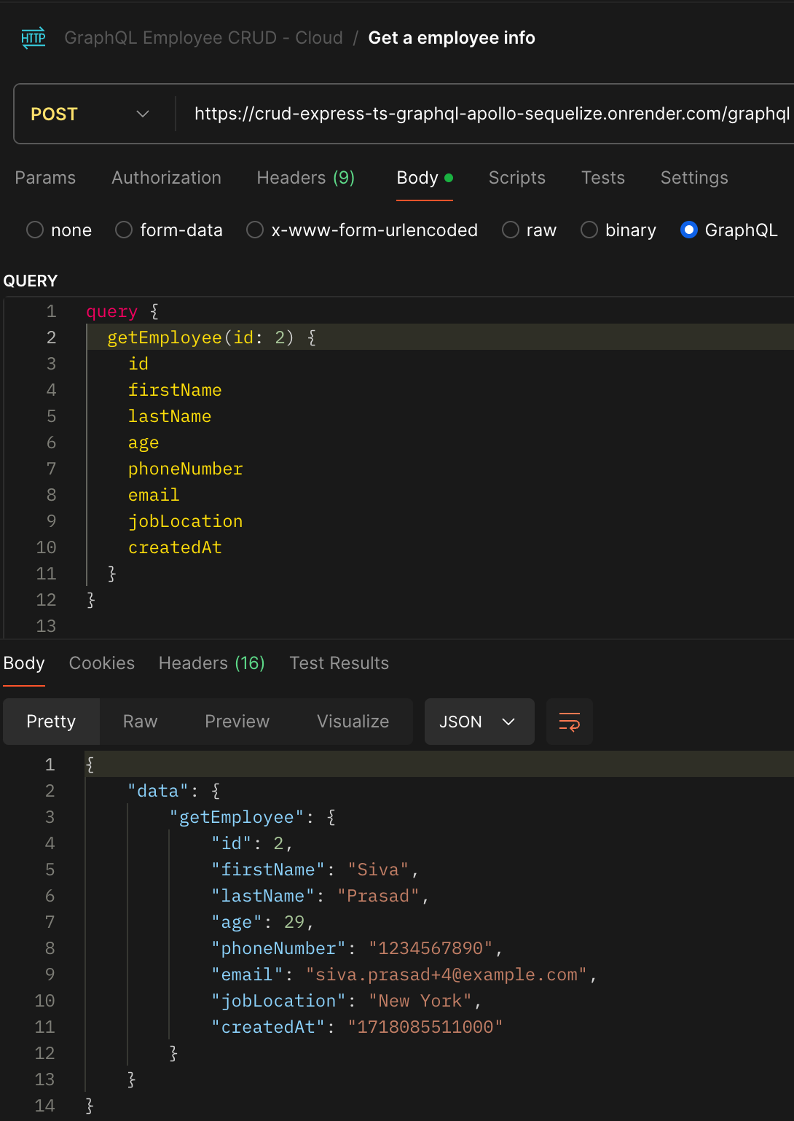Image resolution: width=794 pixels, height=1121 pixels.
Task: Click the "getEmployee" key in the response
Action: [237, 817]
